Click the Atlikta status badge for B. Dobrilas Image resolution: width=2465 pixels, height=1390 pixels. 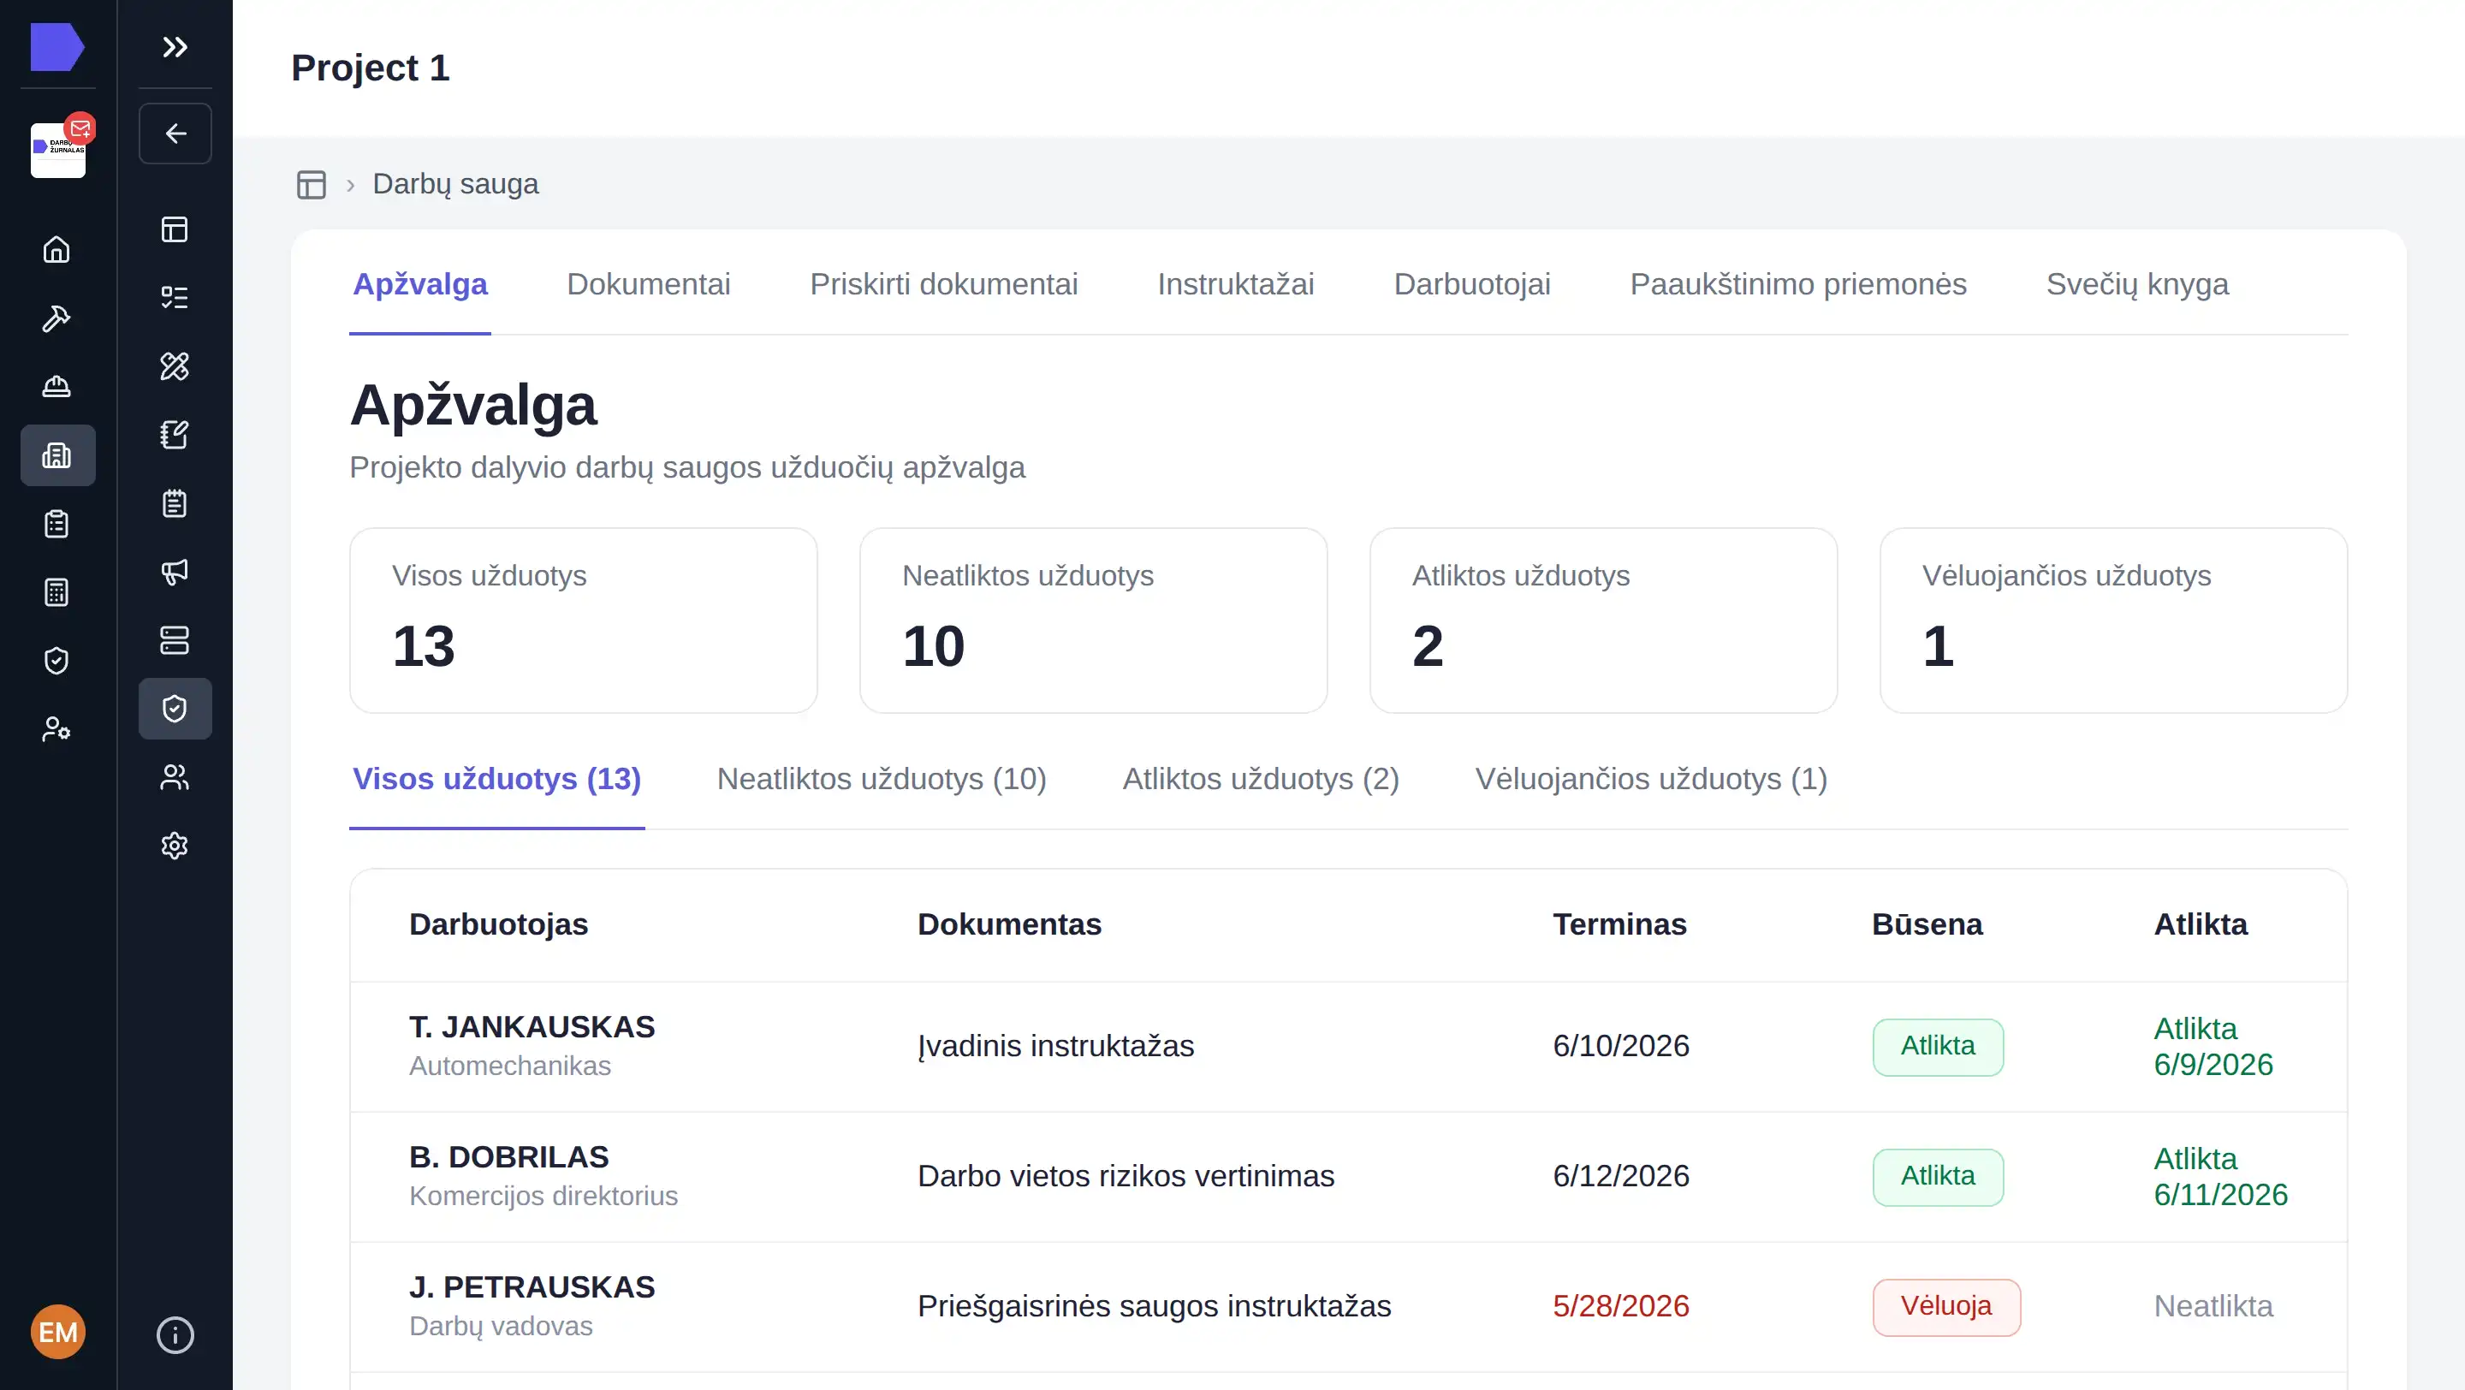1938,1177
